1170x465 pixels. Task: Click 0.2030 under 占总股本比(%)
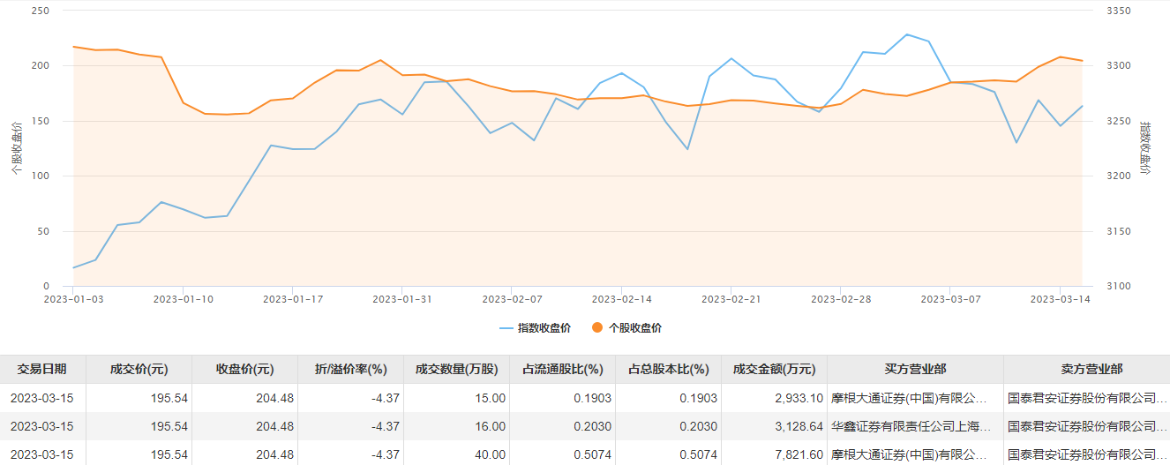[698, 426]
